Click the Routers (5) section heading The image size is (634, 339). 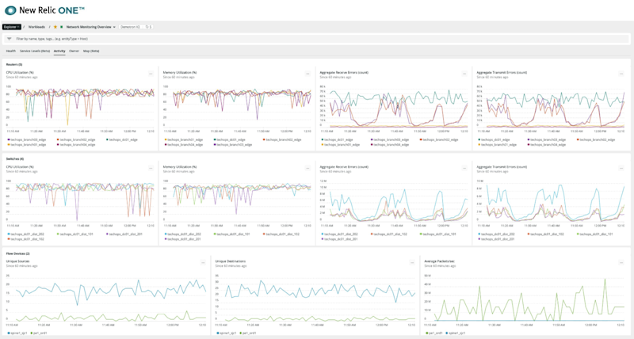[14, 65]
